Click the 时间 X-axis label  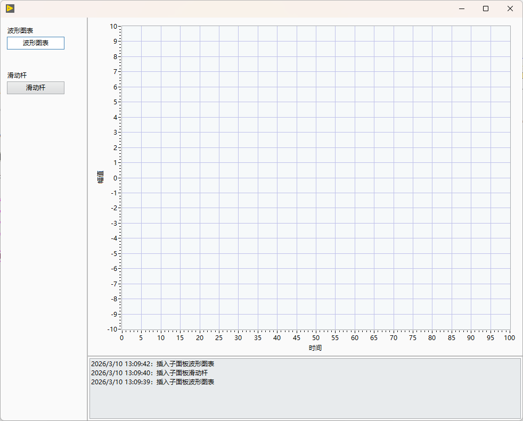click(315, 348)
